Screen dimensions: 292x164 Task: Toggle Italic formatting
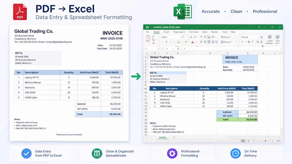[166, 42]
